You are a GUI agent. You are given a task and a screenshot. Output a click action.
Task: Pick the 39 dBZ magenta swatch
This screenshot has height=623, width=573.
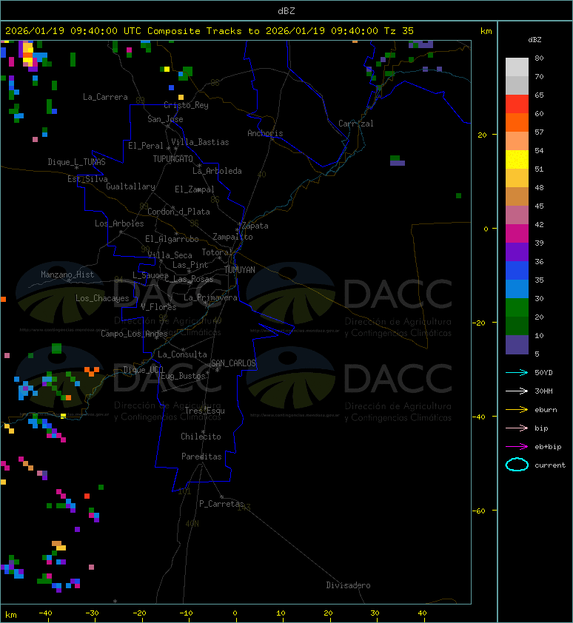(517, 233)
